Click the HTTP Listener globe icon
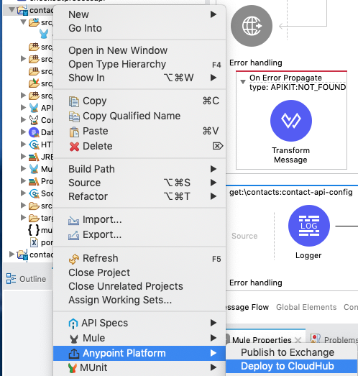 pos(252,26)
